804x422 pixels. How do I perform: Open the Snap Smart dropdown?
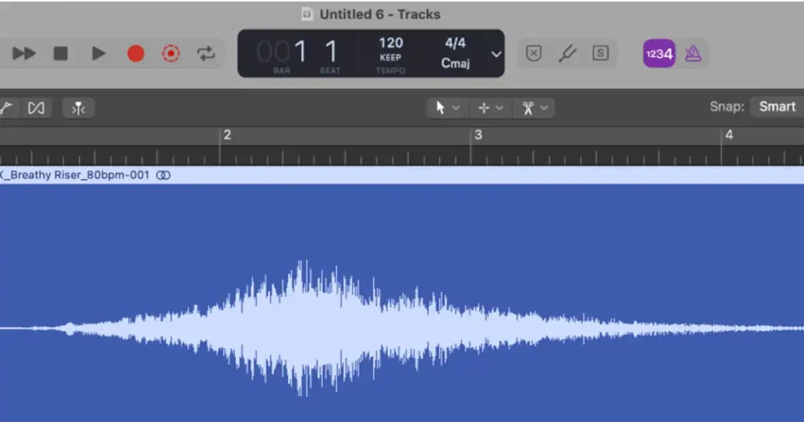tap(777, 107)
